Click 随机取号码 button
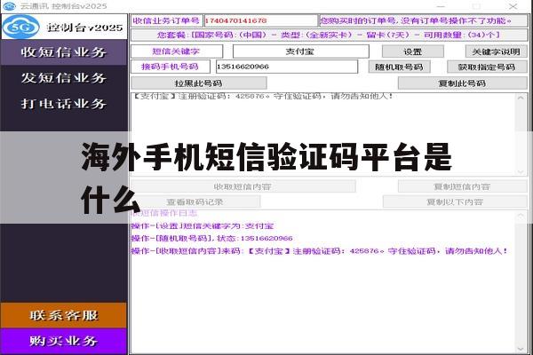533x355 pixels. [400, 67]
